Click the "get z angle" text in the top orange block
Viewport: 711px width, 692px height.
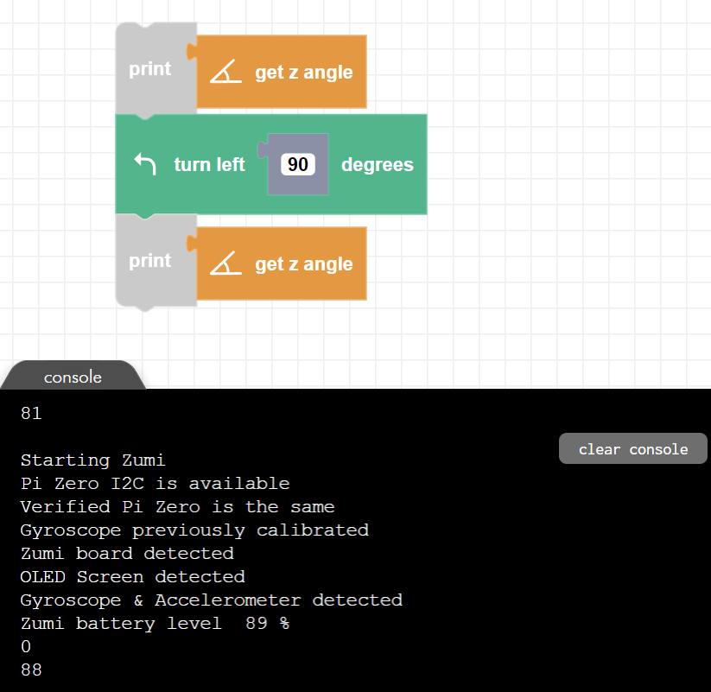(x=303, y=73)
